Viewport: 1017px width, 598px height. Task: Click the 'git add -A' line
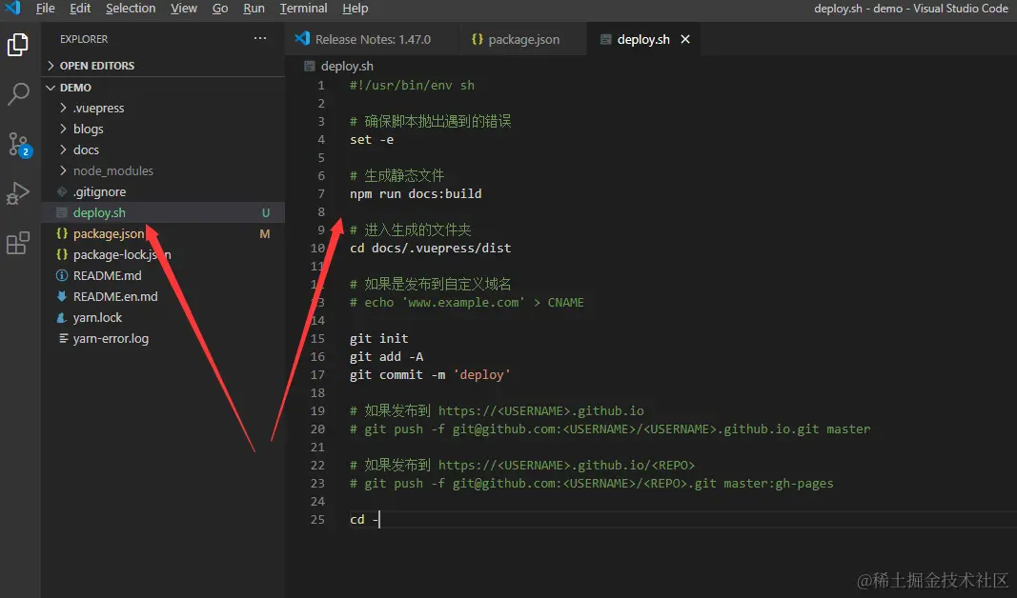pos(387,356)
